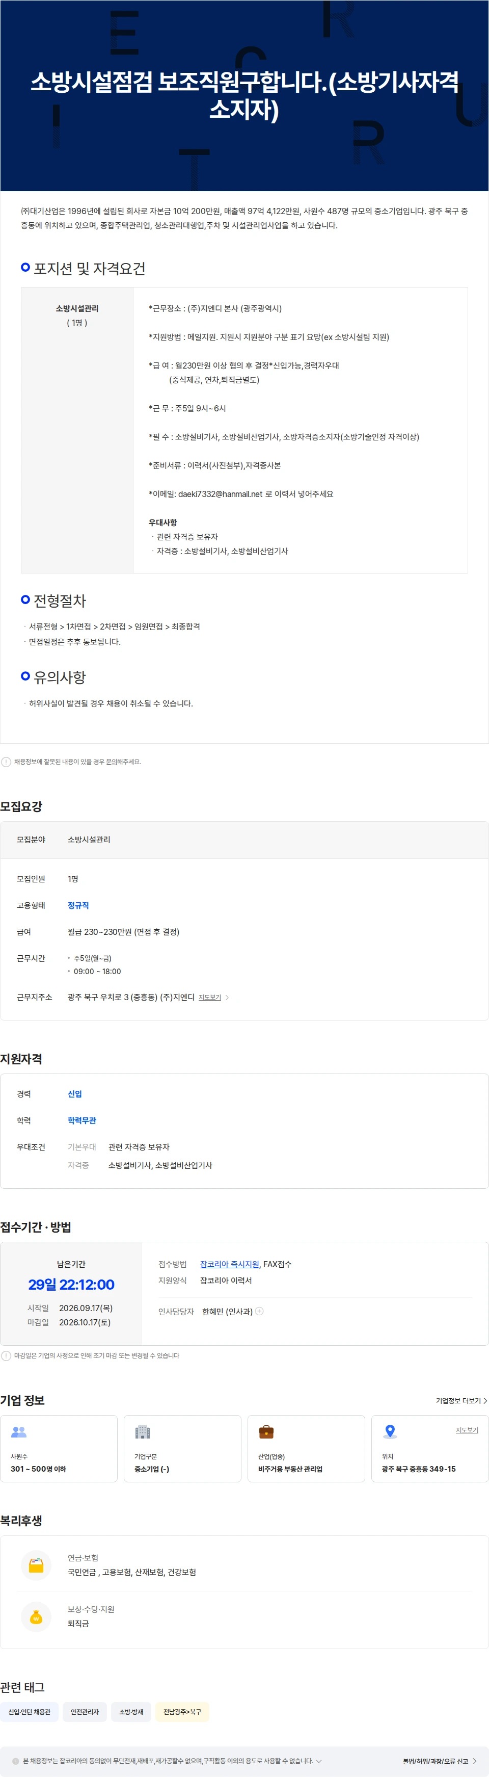Image resolution: width=489 pixels, height=1777 pixels.
Task: Click the 학력무관 education link
Action: click(82, 1120)
